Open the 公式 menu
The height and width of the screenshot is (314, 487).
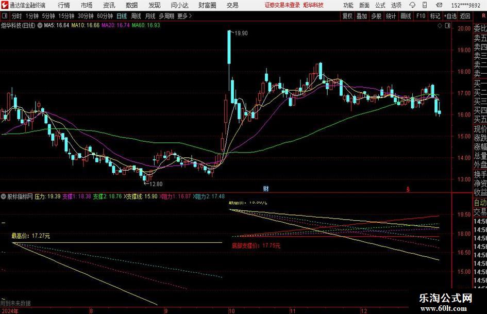(x=380, y=5)
